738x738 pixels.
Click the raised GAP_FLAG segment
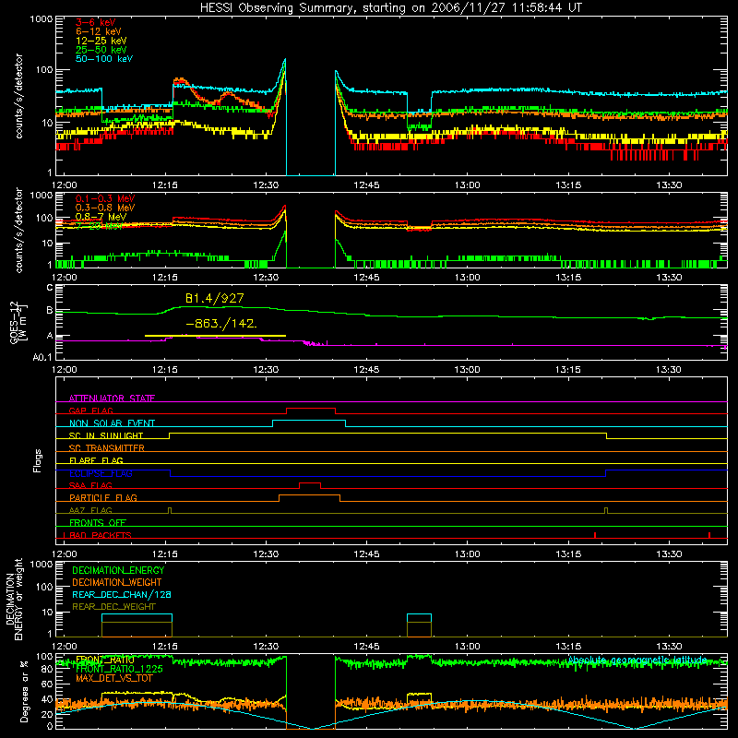pyautogui.click(x=311, y=409)
